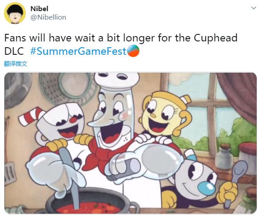This screenshot has height=216, width=262.
Task: View the attached Cuphead DLC image
Action: pyautogui.click(x=131, y=143)
